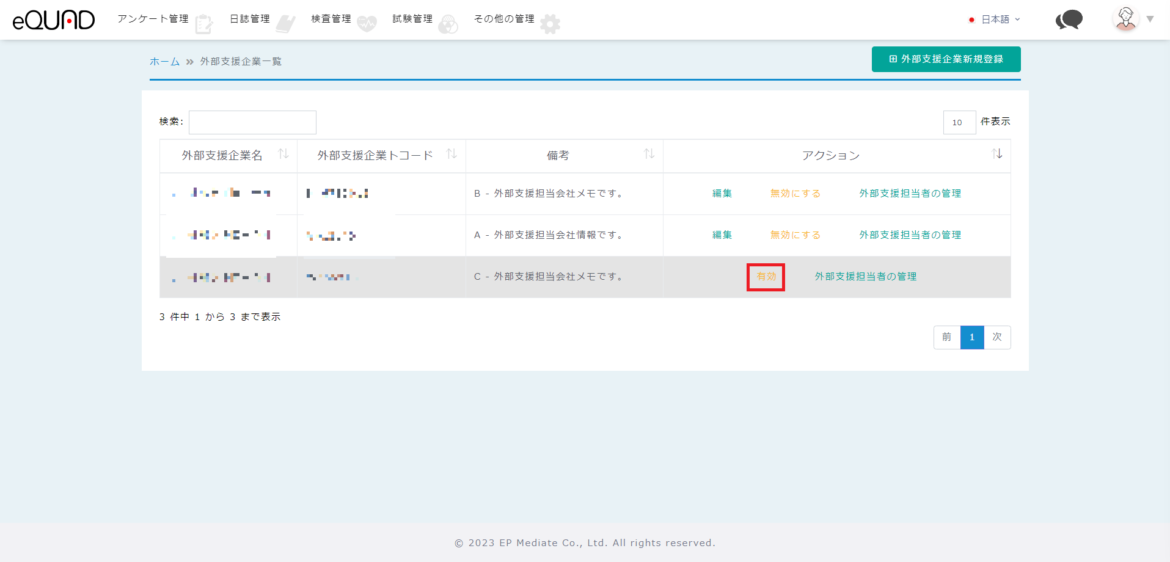Sort by 外部支援企業トコード column arrows
This screenshot has height=562, width=1170.
click(x=452, y=154)
